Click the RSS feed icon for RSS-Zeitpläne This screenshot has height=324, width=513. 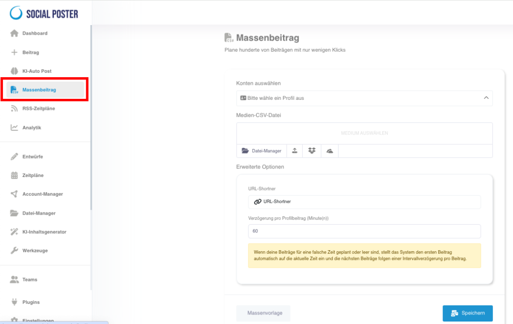point(14,108)
